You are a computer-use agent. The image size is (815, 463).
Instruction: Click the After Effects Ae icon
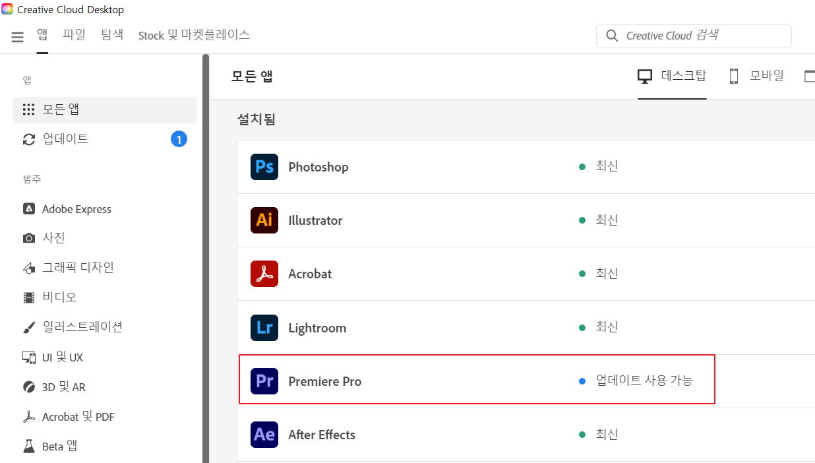[x=264, y=435]
